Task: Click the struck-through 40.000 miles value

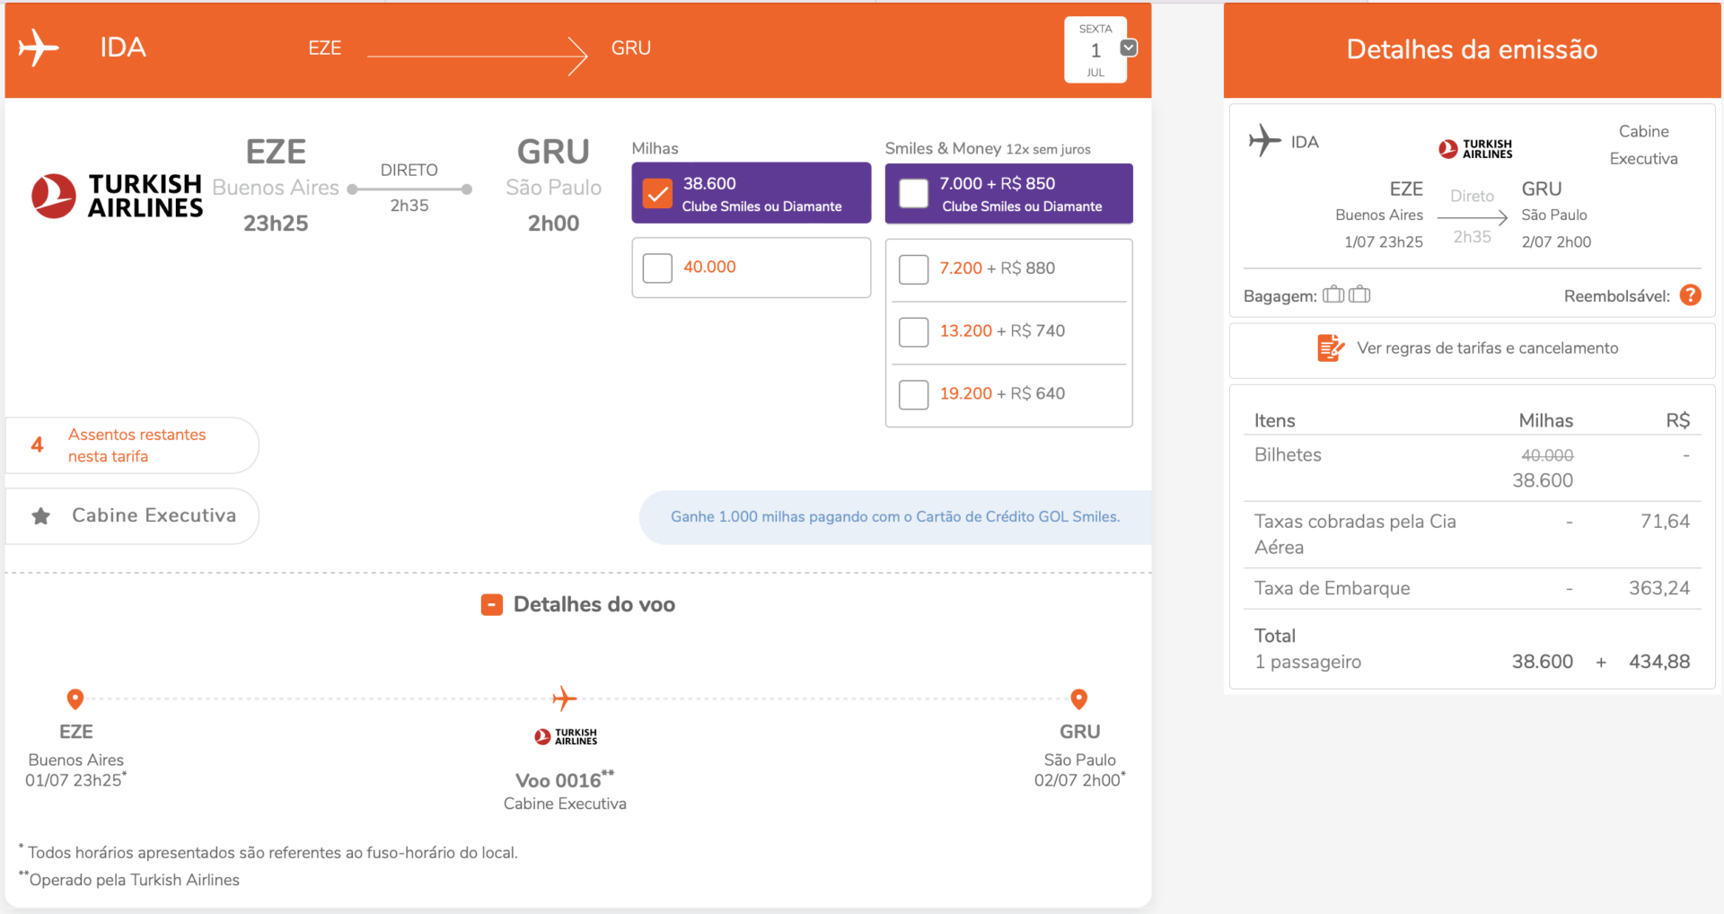Action: (1547, 456)
